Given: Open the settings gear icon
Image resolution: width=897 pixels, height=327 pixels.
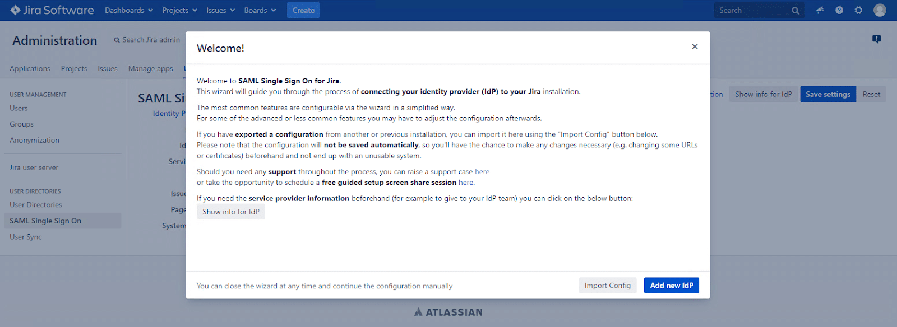Looking at the screenshot, I should click(x=858, y=10).
